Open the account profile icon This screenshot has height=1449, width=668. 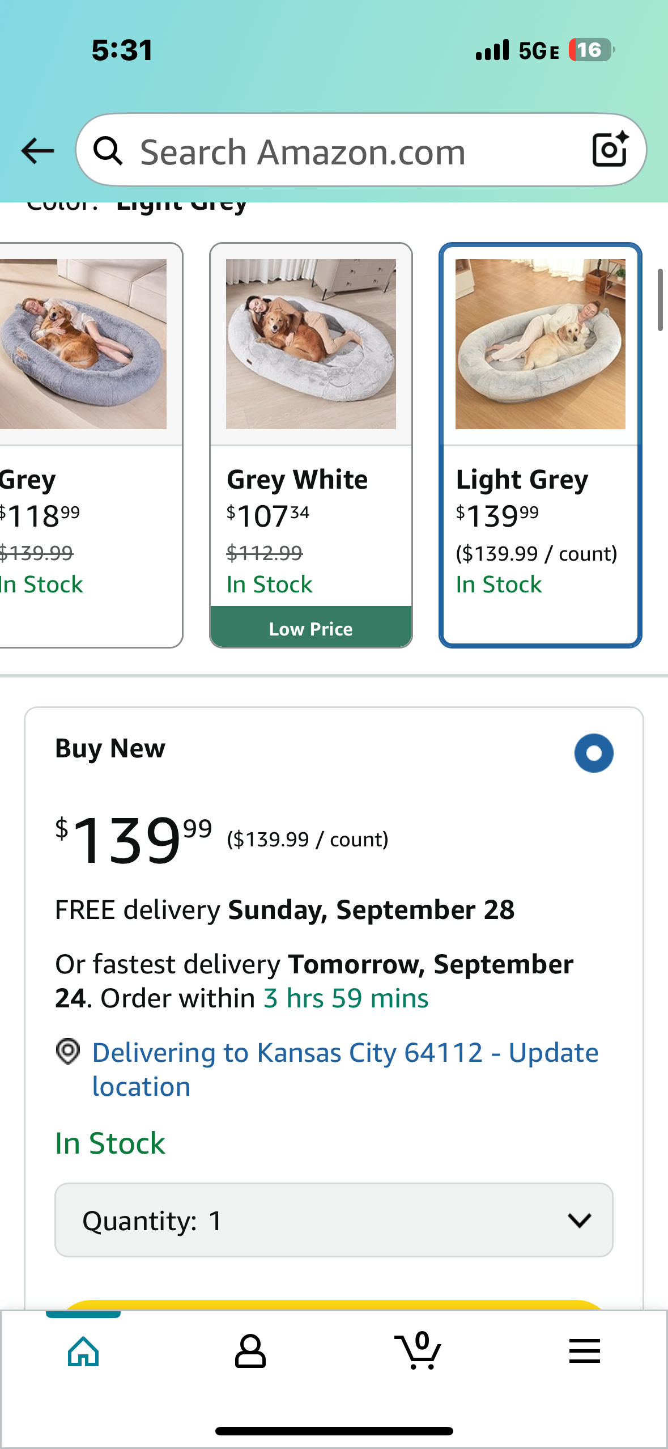(x=250, y=1351)
